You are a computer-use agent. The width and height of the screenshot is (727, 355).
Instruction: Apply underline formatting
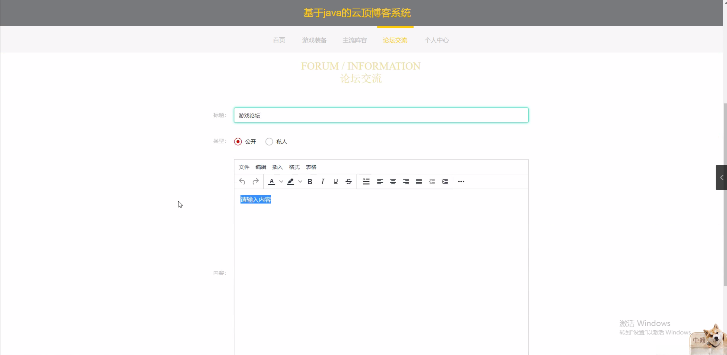pyautogui.click(x=335, y=181)
